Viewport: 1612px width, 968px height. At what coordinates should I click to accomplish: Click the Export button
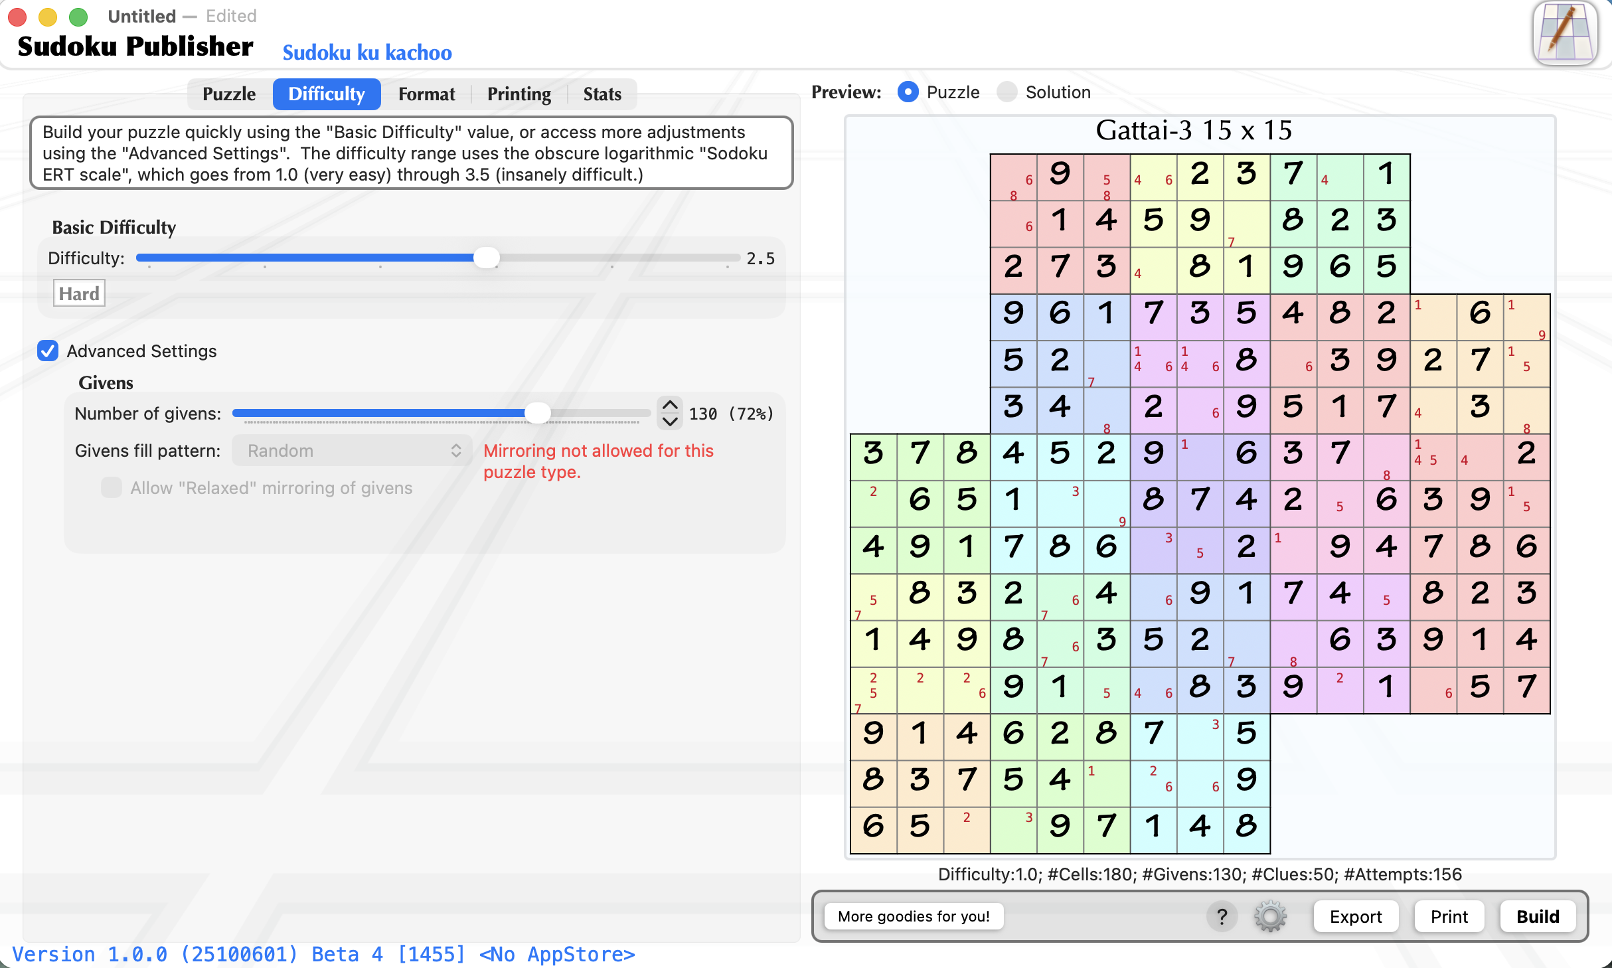(x=1355, y=916)
